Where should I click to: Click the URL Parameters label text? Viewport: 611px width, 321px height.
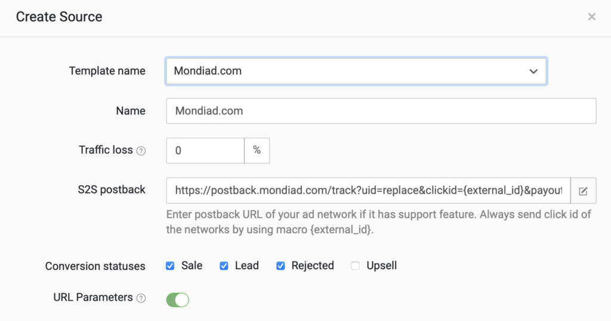point(93,297)
